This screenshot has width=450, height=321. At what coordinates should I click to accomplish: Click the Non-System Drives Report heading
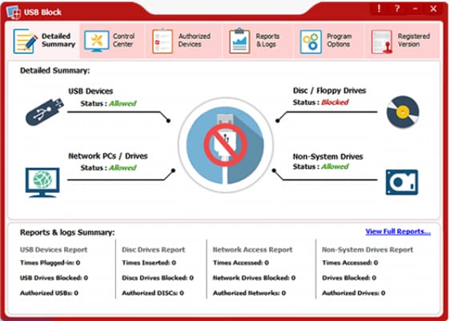tap(368, 250)
